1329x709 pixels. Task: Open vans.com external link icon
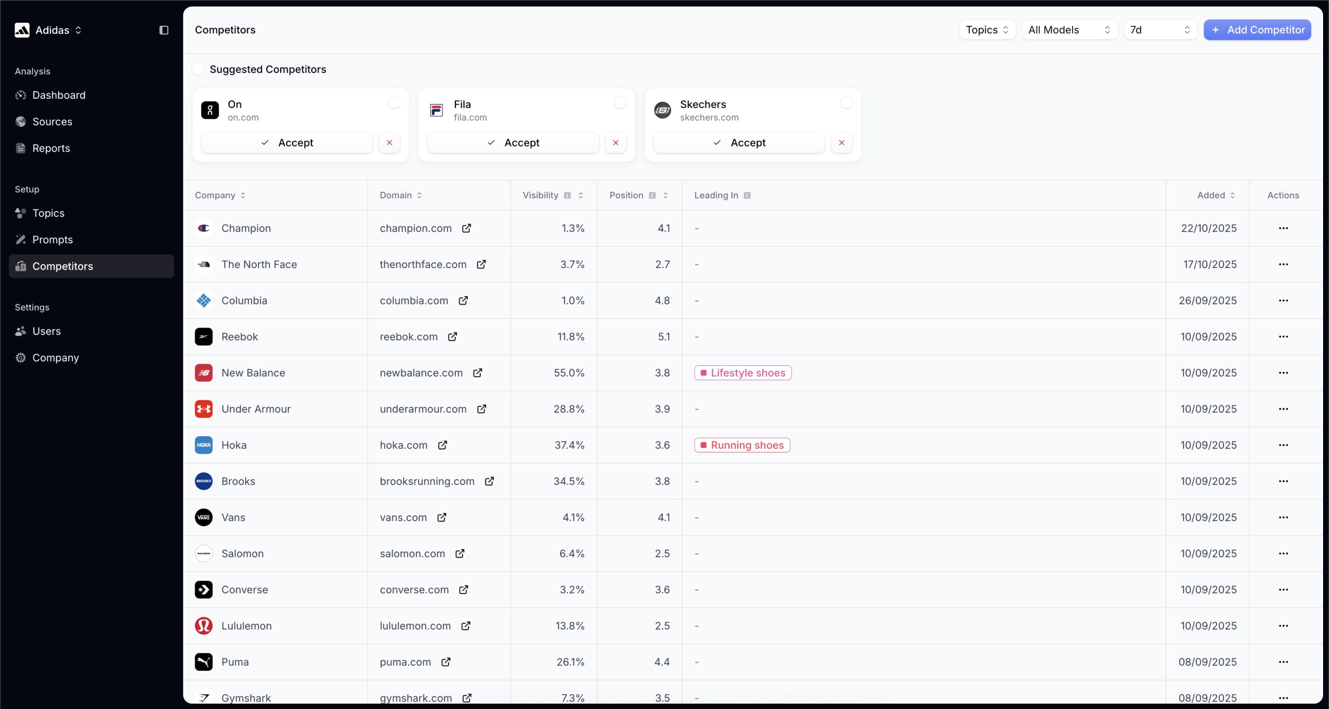pos(441,517)
